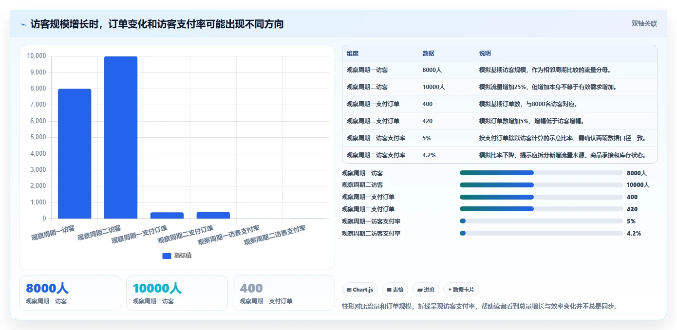Select the 观察周期一访客支付率 table row label
677x330 pixels.
pos(376,138)
